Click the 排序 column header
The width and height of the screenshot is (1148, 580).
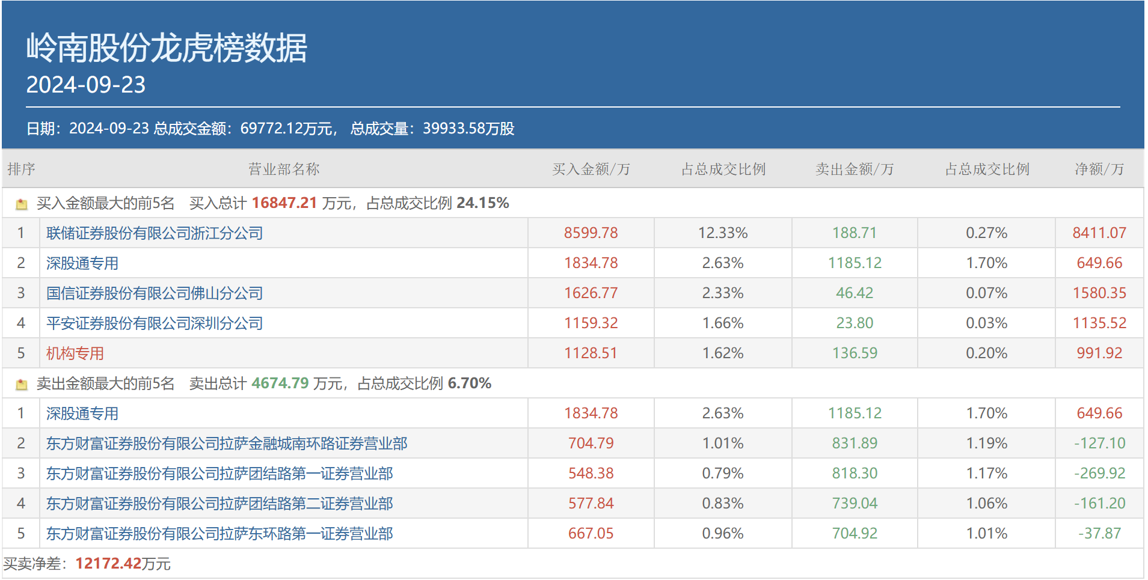pos(21,169)
